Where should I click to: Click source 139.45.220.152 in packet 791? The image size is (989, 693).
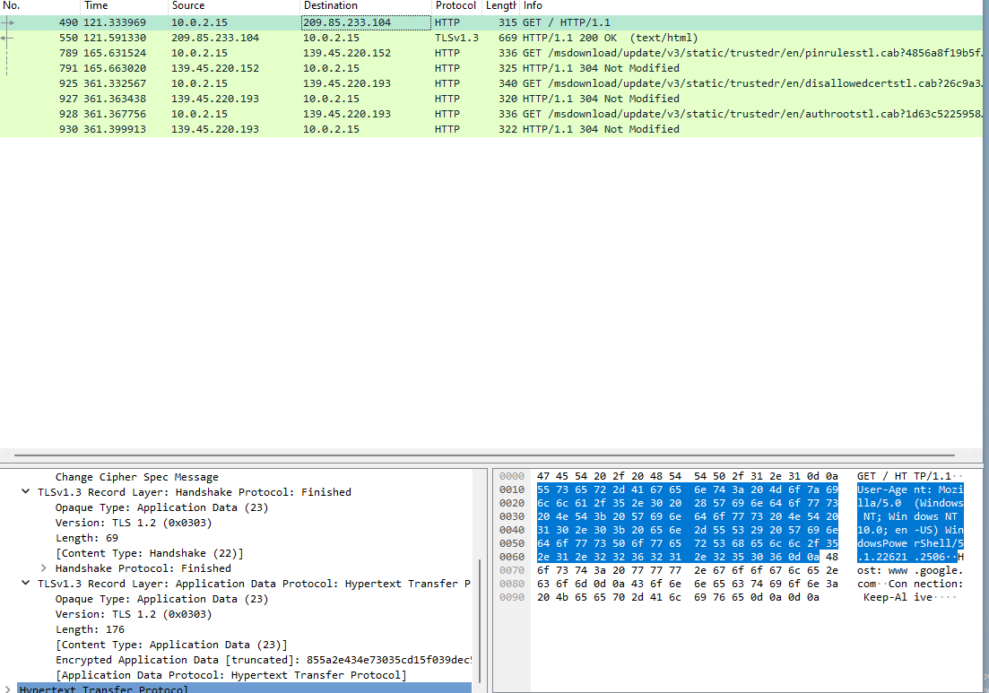(x=215, y=68)
